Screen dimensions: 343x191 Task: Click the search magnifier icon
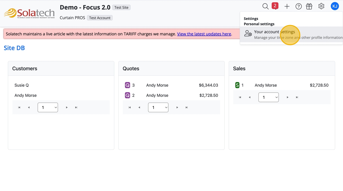click(x=265, y=6)
